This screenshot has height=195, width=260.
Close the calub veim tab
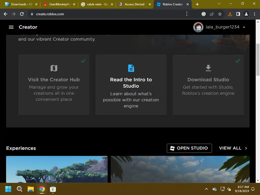click(112, 4)
